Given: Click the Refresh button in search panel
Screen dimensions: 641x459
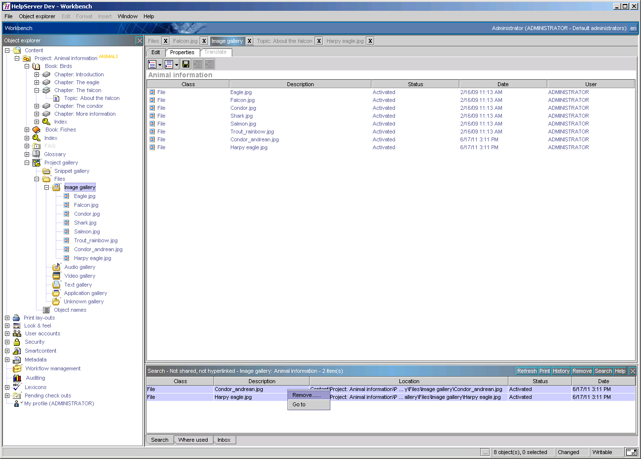Looking at the screenshot, I should [x=527, y=371].
